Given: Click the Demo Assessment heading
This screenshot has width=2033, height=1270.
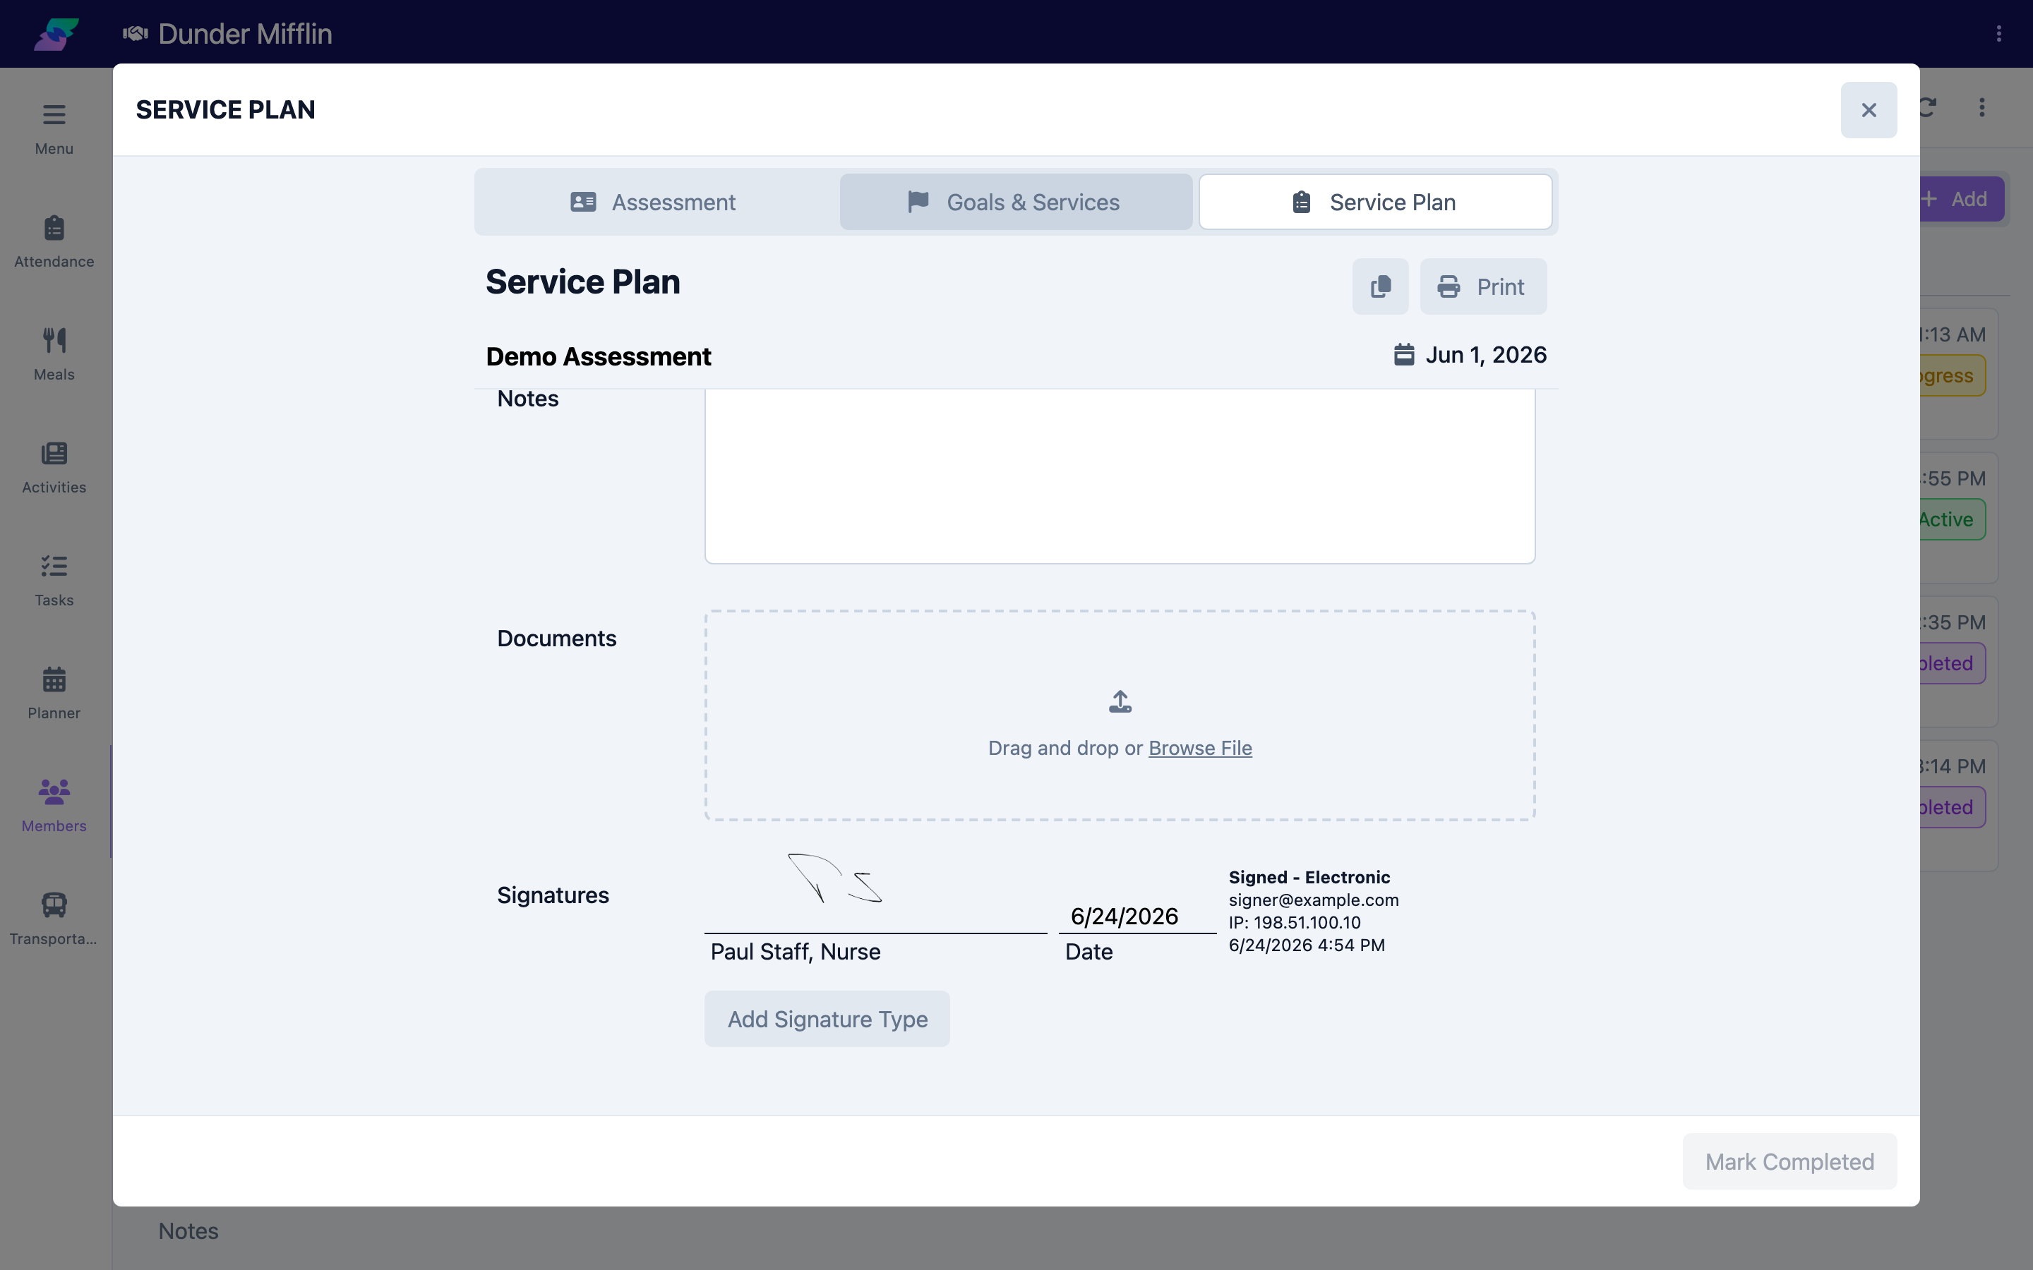Looking at the screenshot, I should [598, 356].
